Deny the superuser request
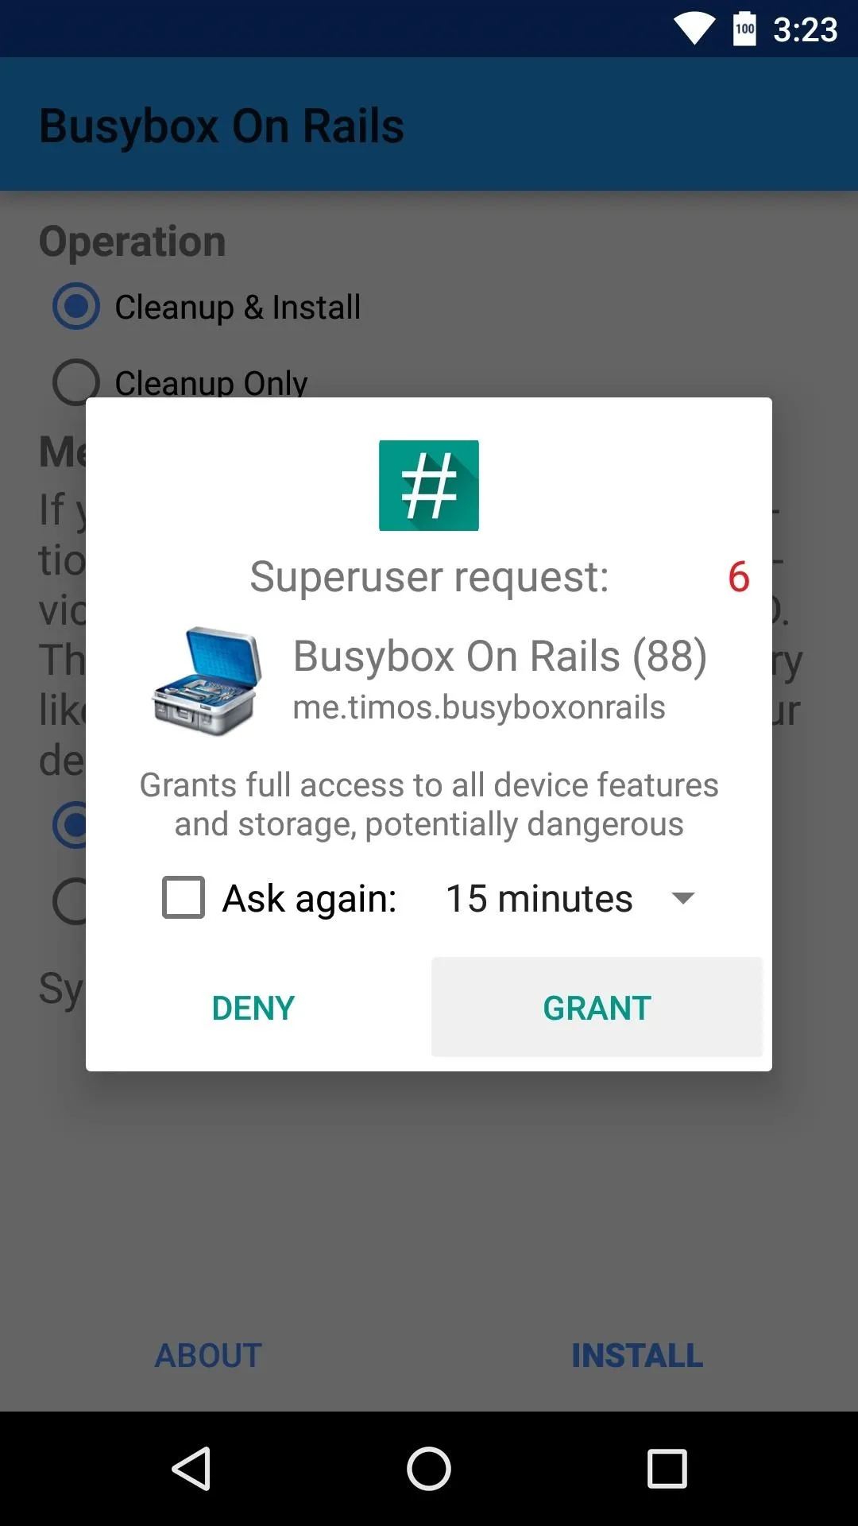This screenshot has height=1526, width=858. (253, 1007)
